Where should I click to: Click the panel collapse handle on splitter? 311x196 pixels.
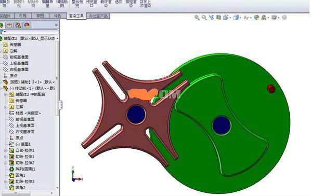click(61, 105)
